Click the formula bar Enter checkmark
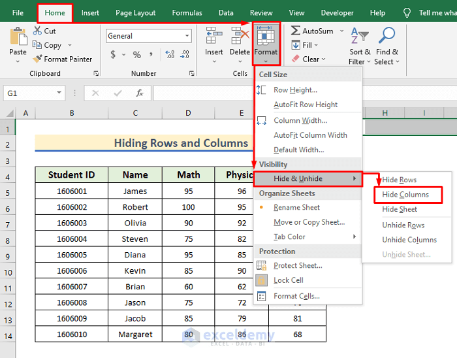The height and width of the screenshot is (358, 457). [x=118, y=93]
